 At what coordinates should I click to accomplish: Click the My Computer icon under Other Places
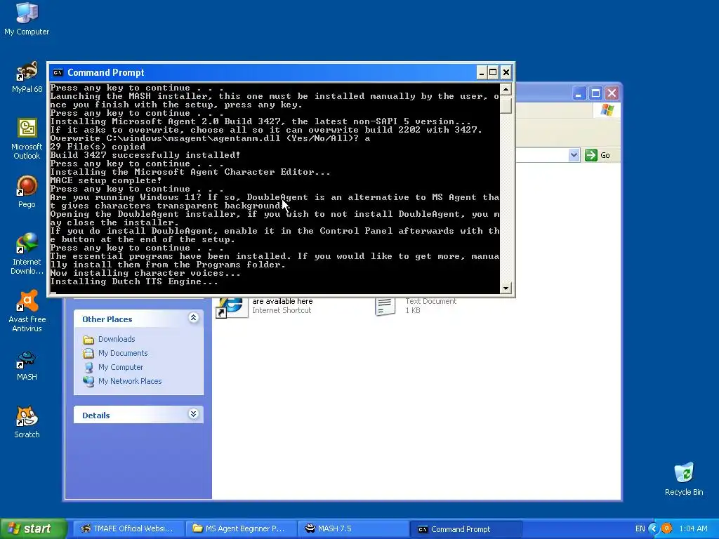click(x=88, y=367)
